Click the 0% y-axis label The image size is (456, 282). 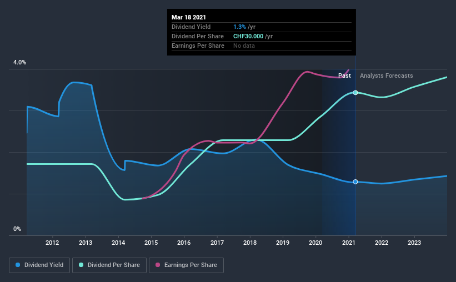17,229
